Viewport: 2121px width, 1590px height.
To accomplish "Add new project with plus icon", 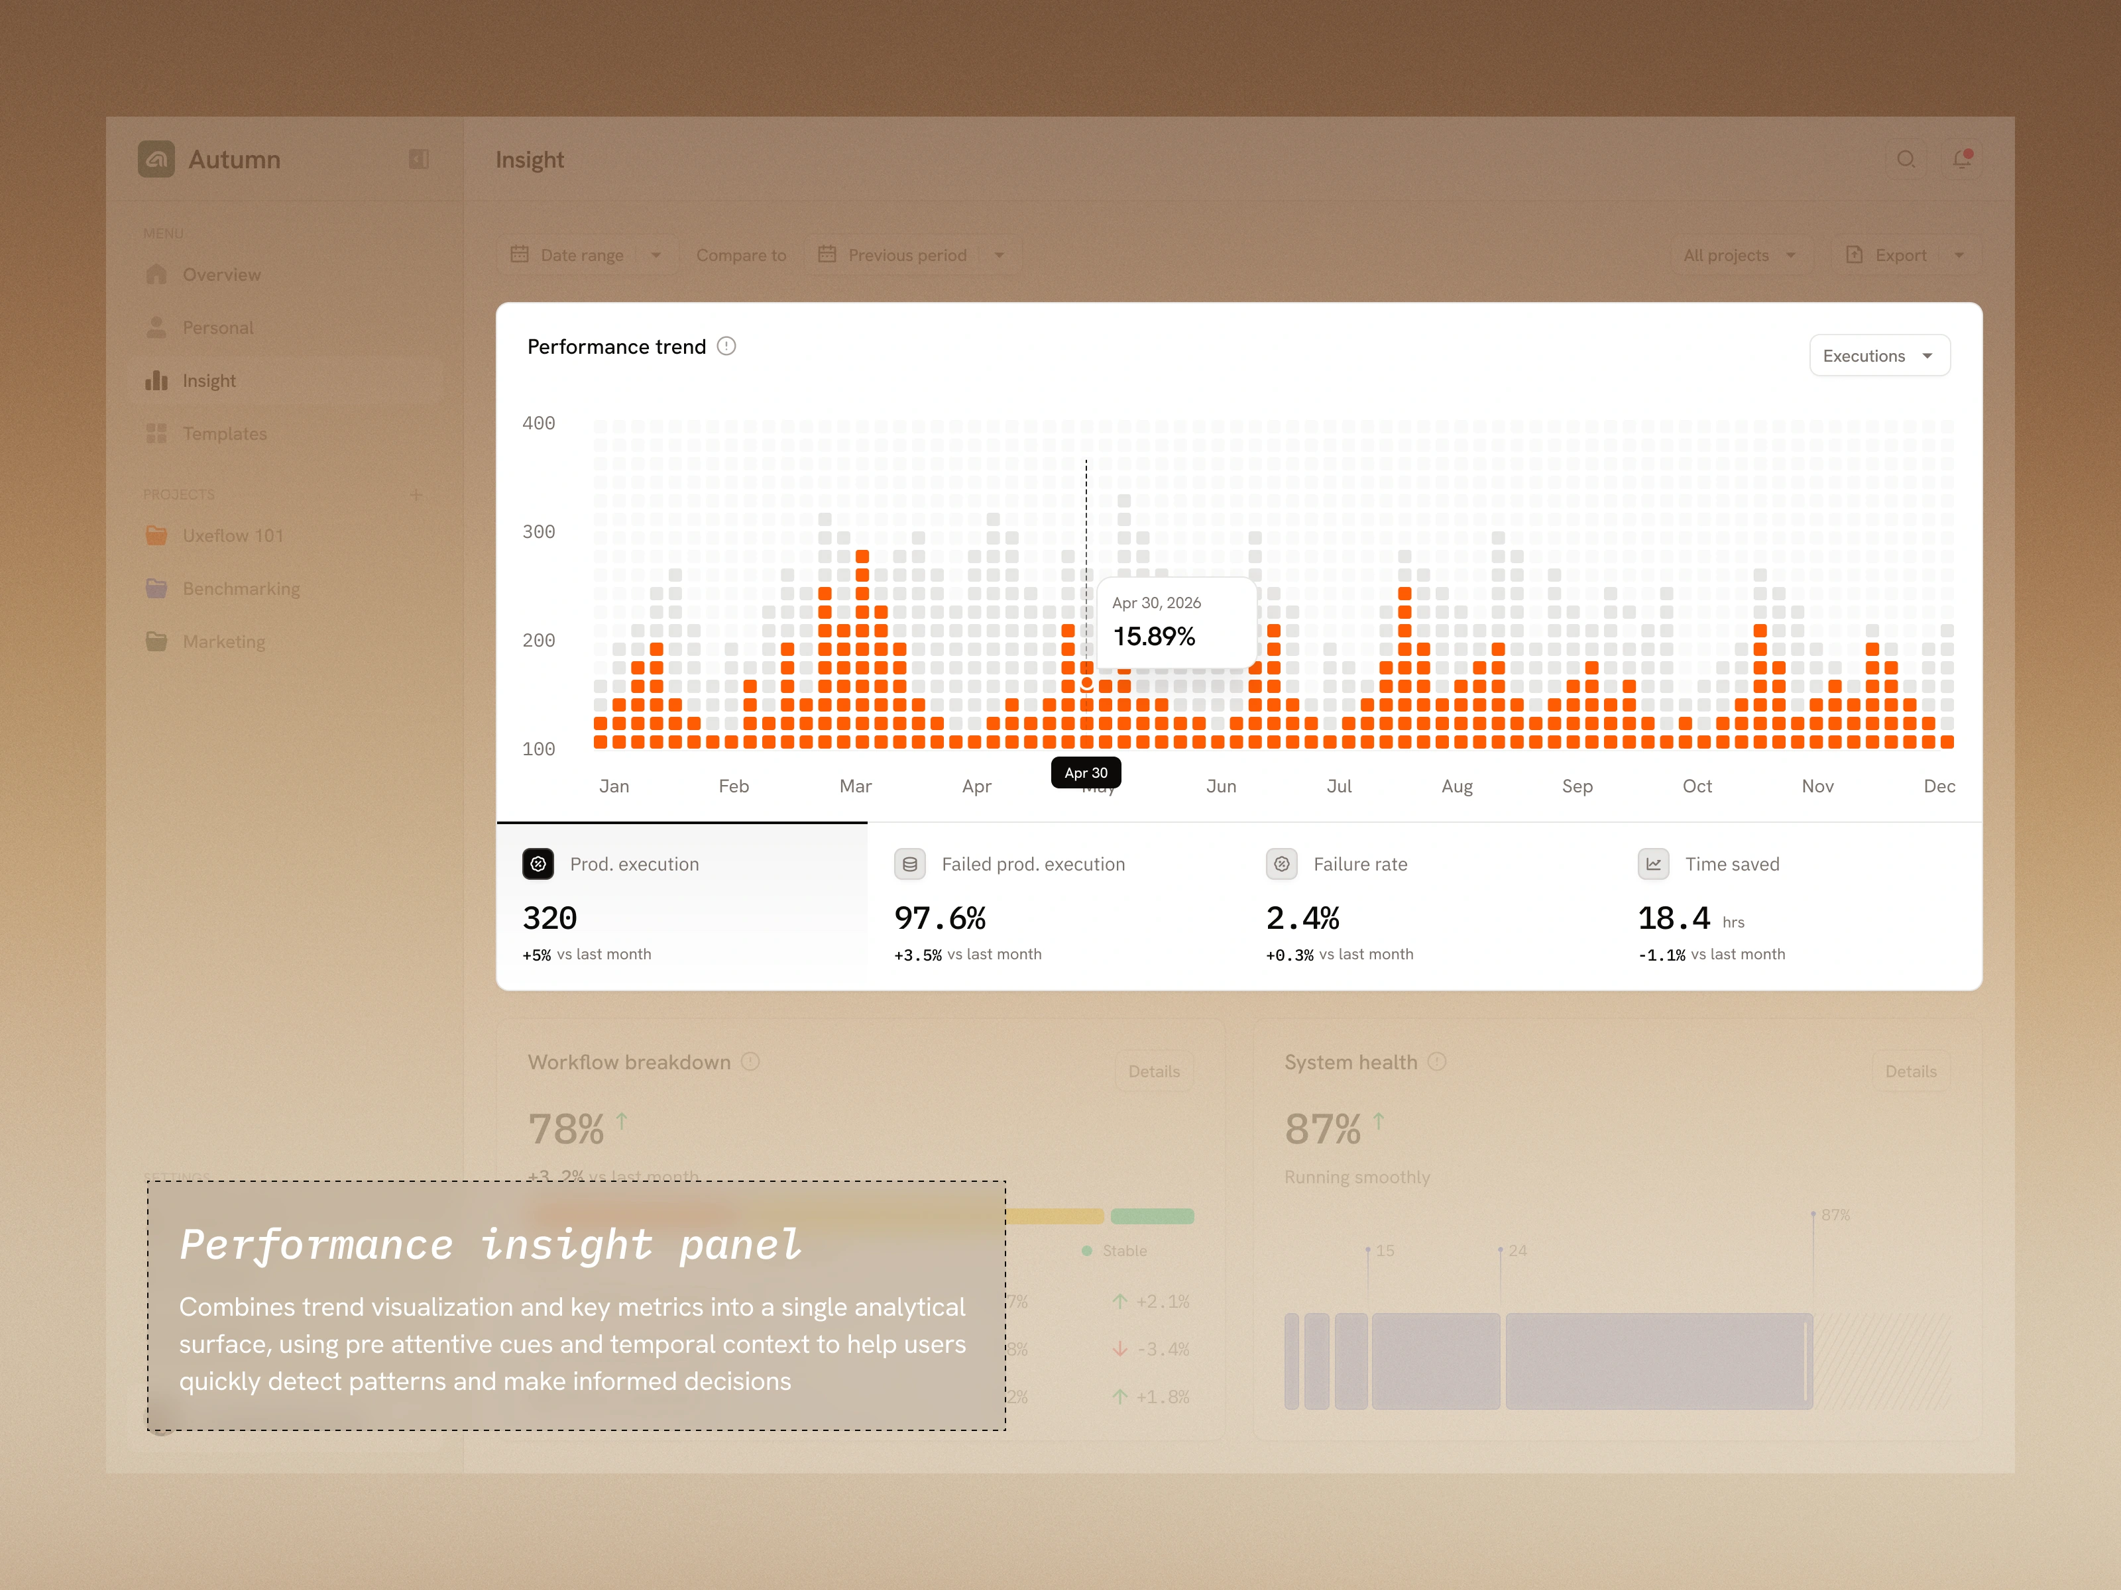I will click(x=416, y=494).
